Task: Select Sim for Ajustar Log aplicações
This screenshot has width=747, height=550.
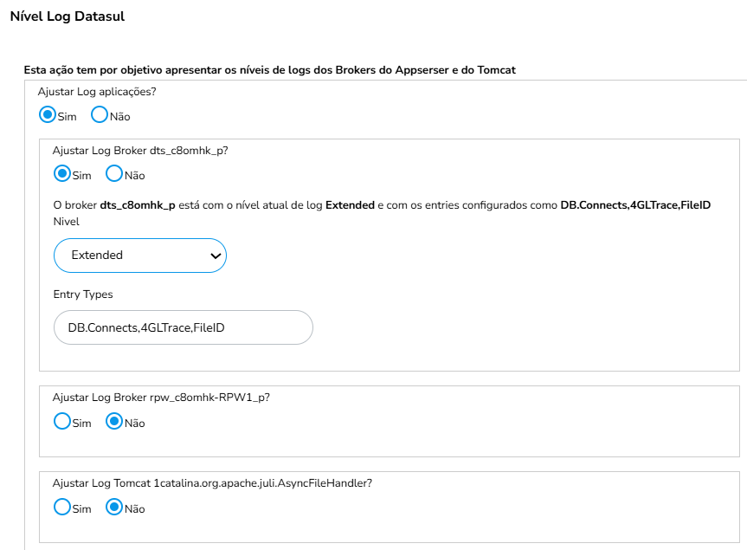Action: click(48, 115)
